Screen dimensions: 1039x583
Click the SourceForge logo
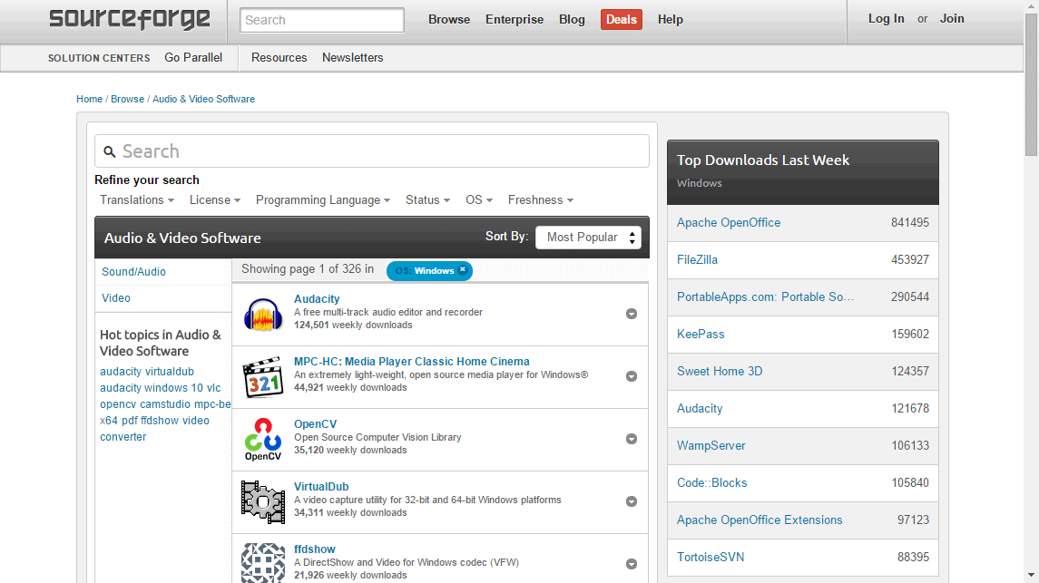tap(129, 19)
